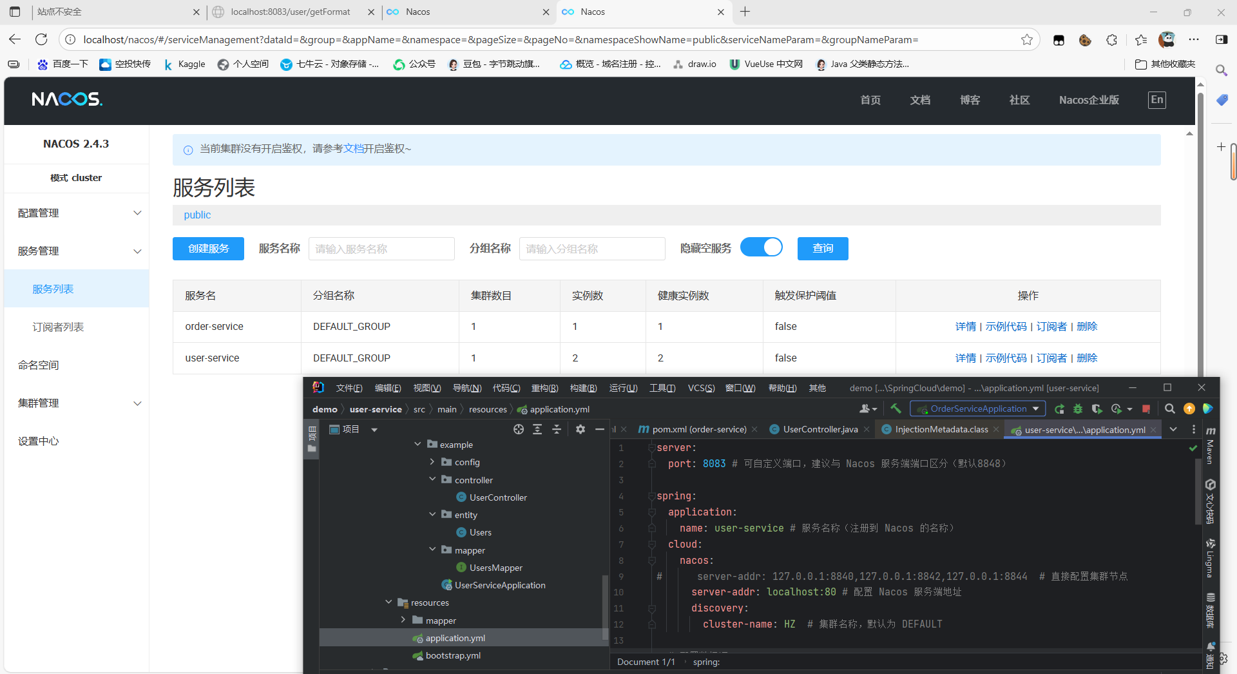Open the IntelliJ 运行(U) menu
Viewport: 1237px width, 674px height.
click(623, 388)
